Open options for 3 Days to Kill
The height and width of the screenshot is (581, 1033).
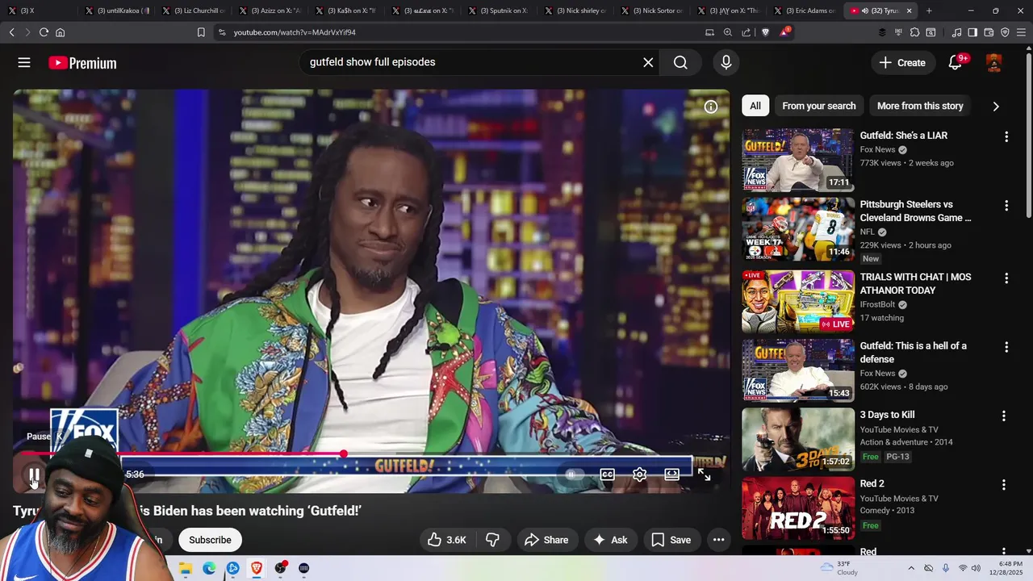pos(1003,416)
